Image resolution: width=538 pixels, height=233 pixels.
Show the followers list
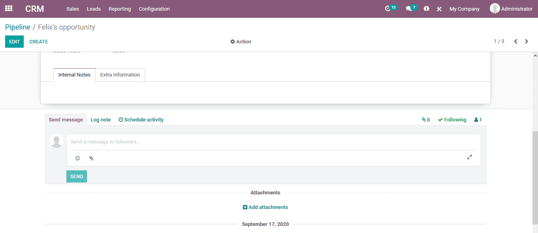click(478, 119)
